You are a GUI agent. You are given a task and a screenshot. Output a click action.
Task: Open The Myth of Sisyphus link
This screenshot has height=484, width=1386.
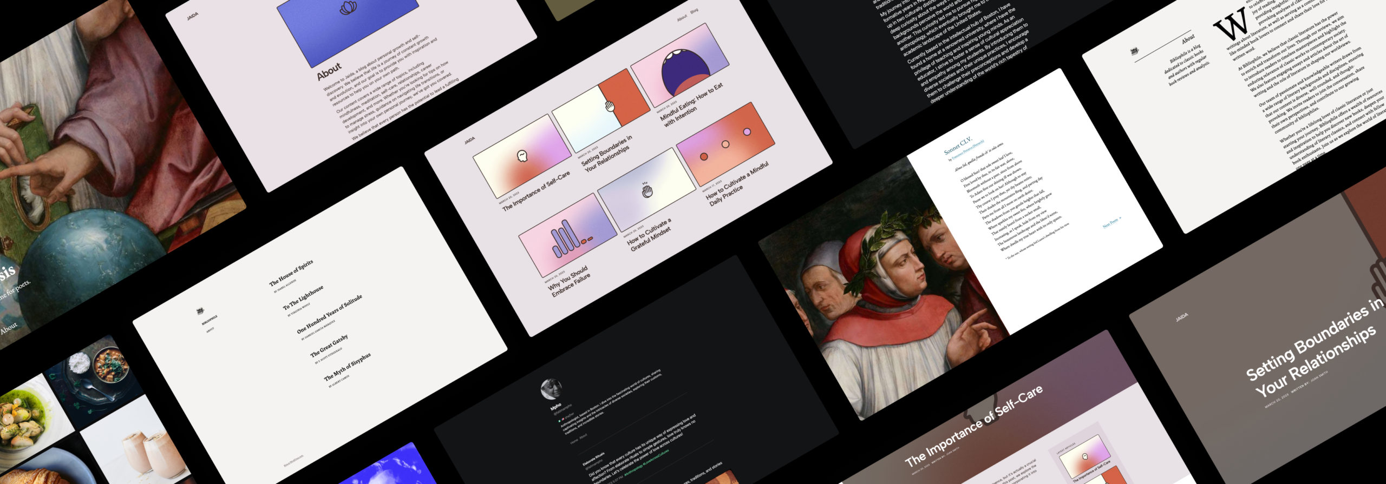[x=348, y=367]
